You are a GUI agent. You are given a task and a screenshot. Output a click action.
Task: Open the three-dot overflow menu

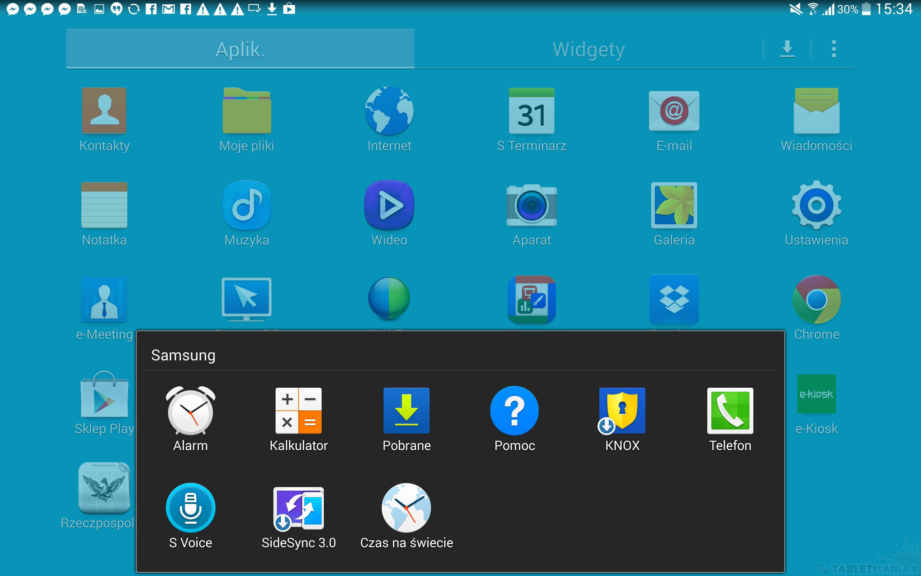(834, 49)
